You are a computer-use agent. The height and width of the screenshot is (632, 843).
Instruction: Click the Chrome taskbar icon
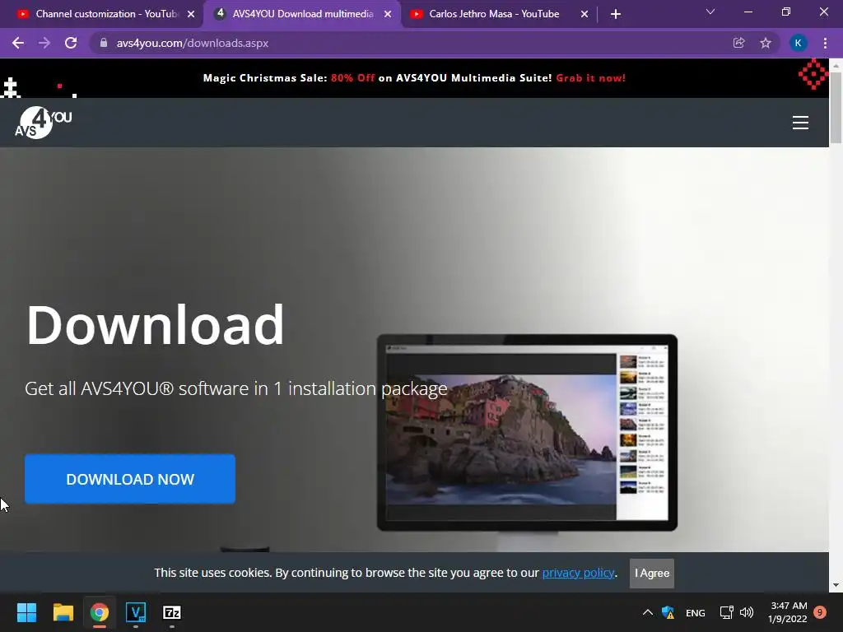99,612
